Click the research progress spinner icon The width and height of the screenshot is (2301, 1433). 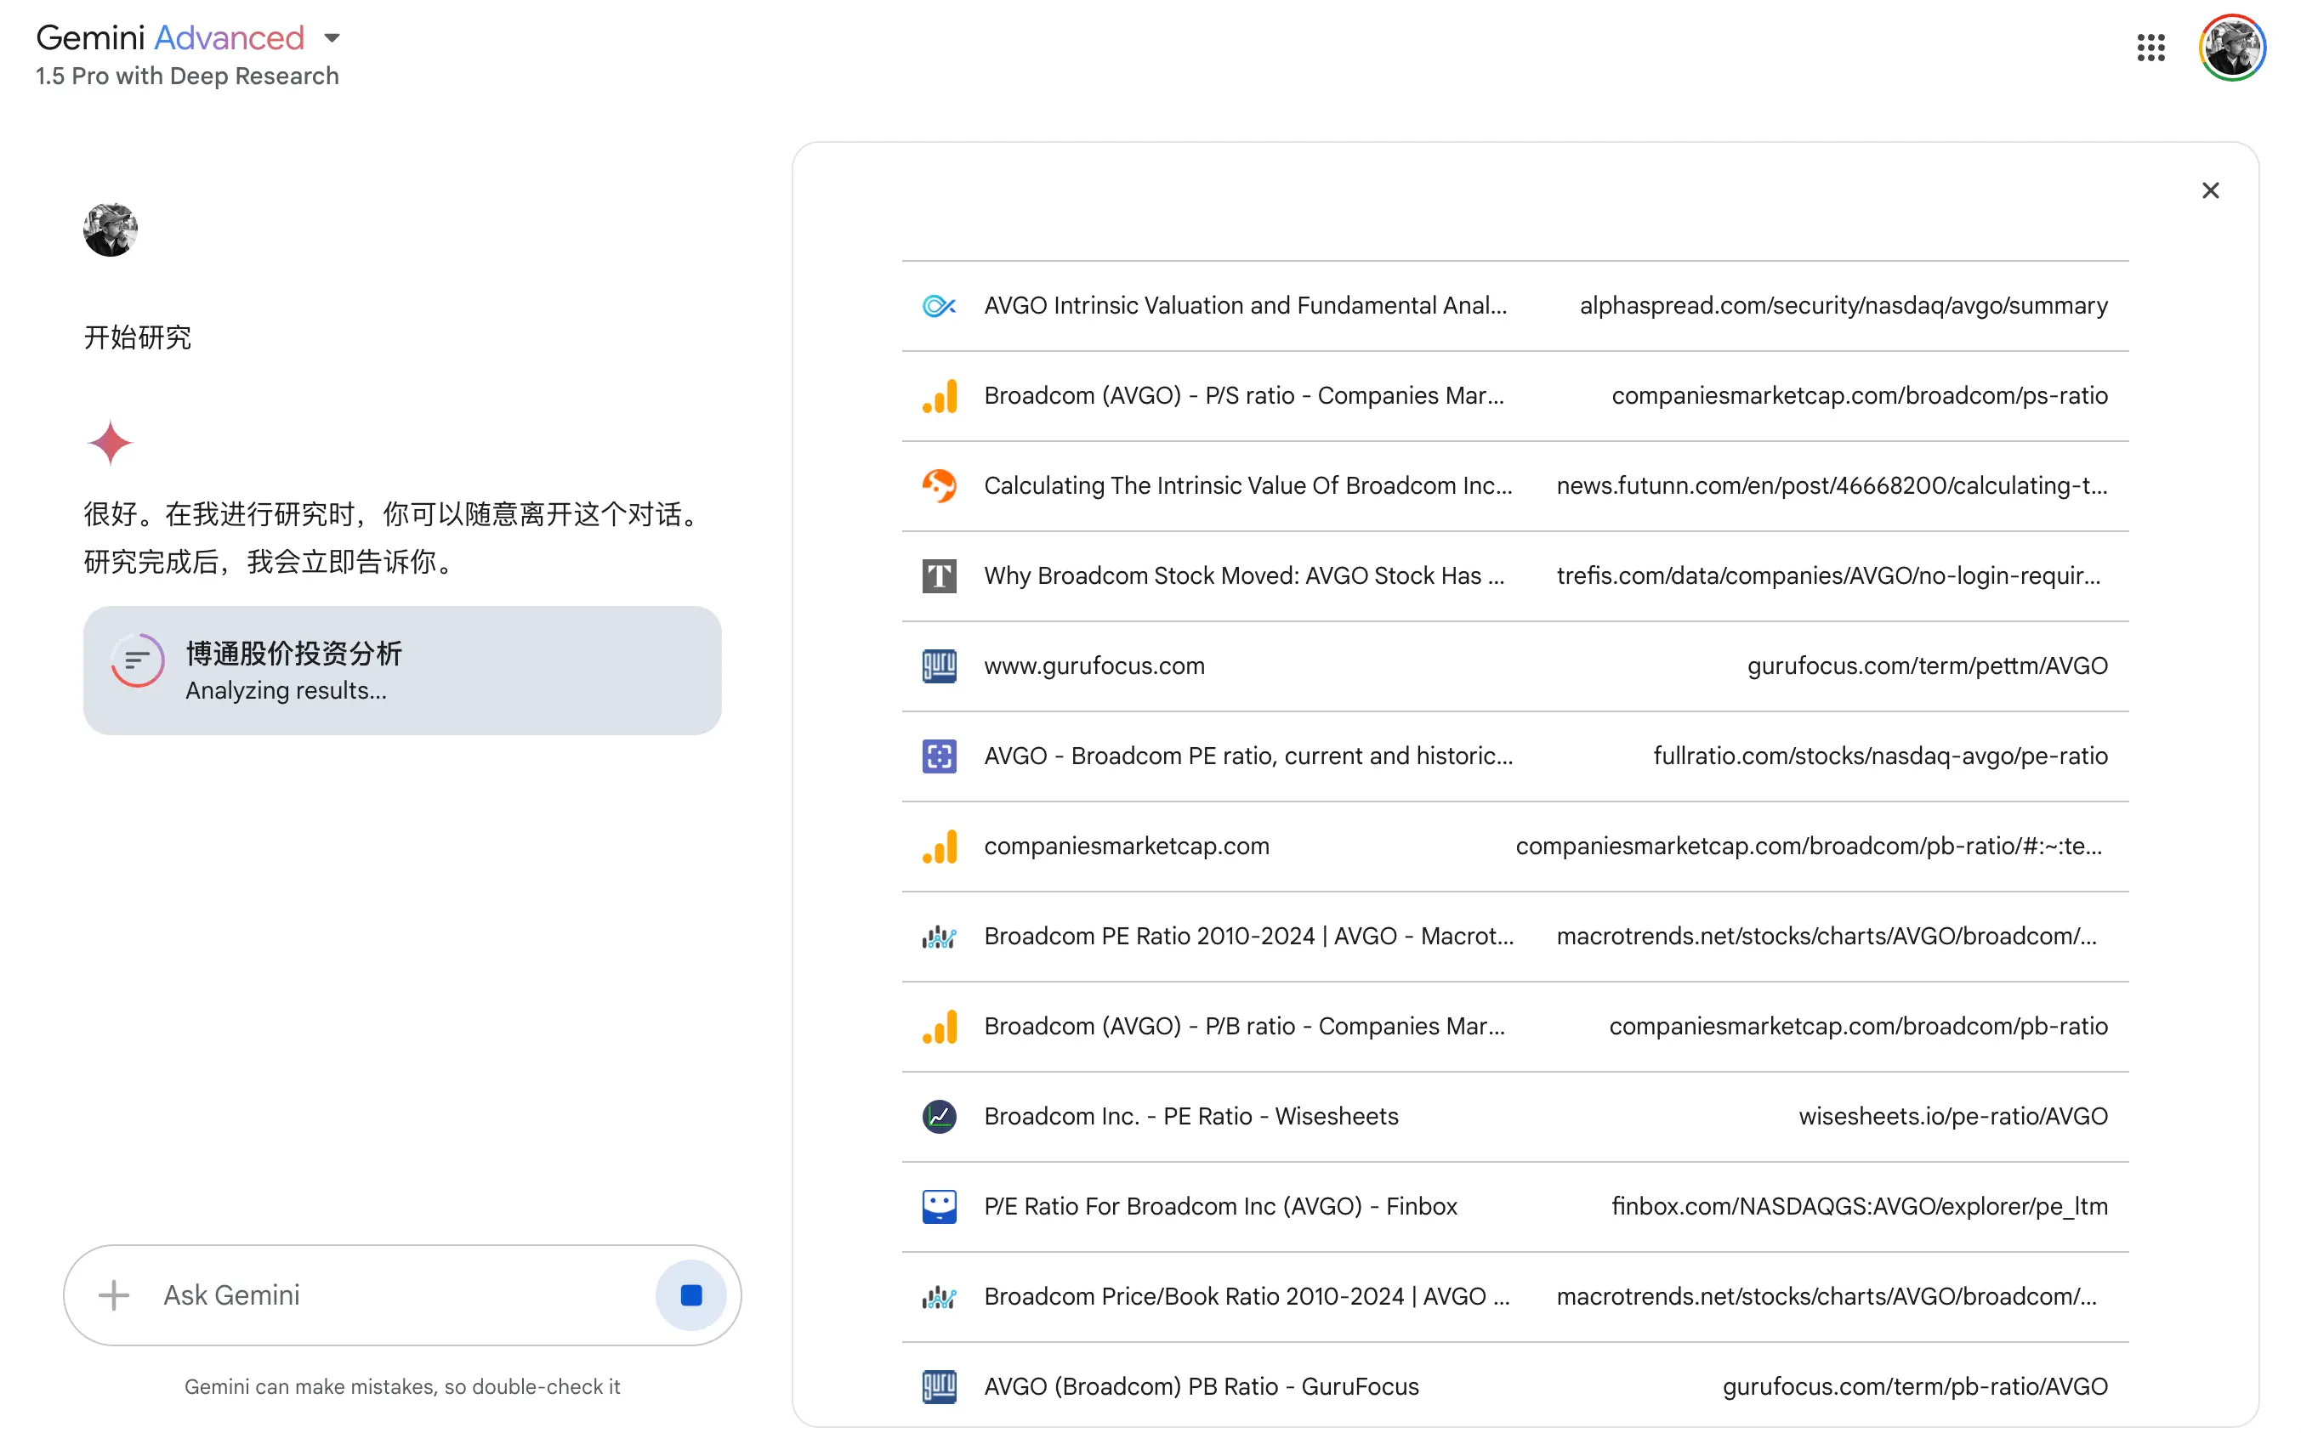point(138,660)
